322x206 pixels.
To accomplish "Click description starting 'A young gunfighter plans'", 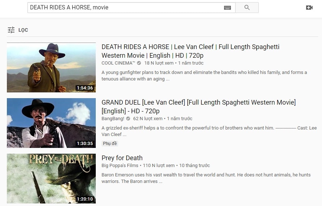I will click(204, 76).
